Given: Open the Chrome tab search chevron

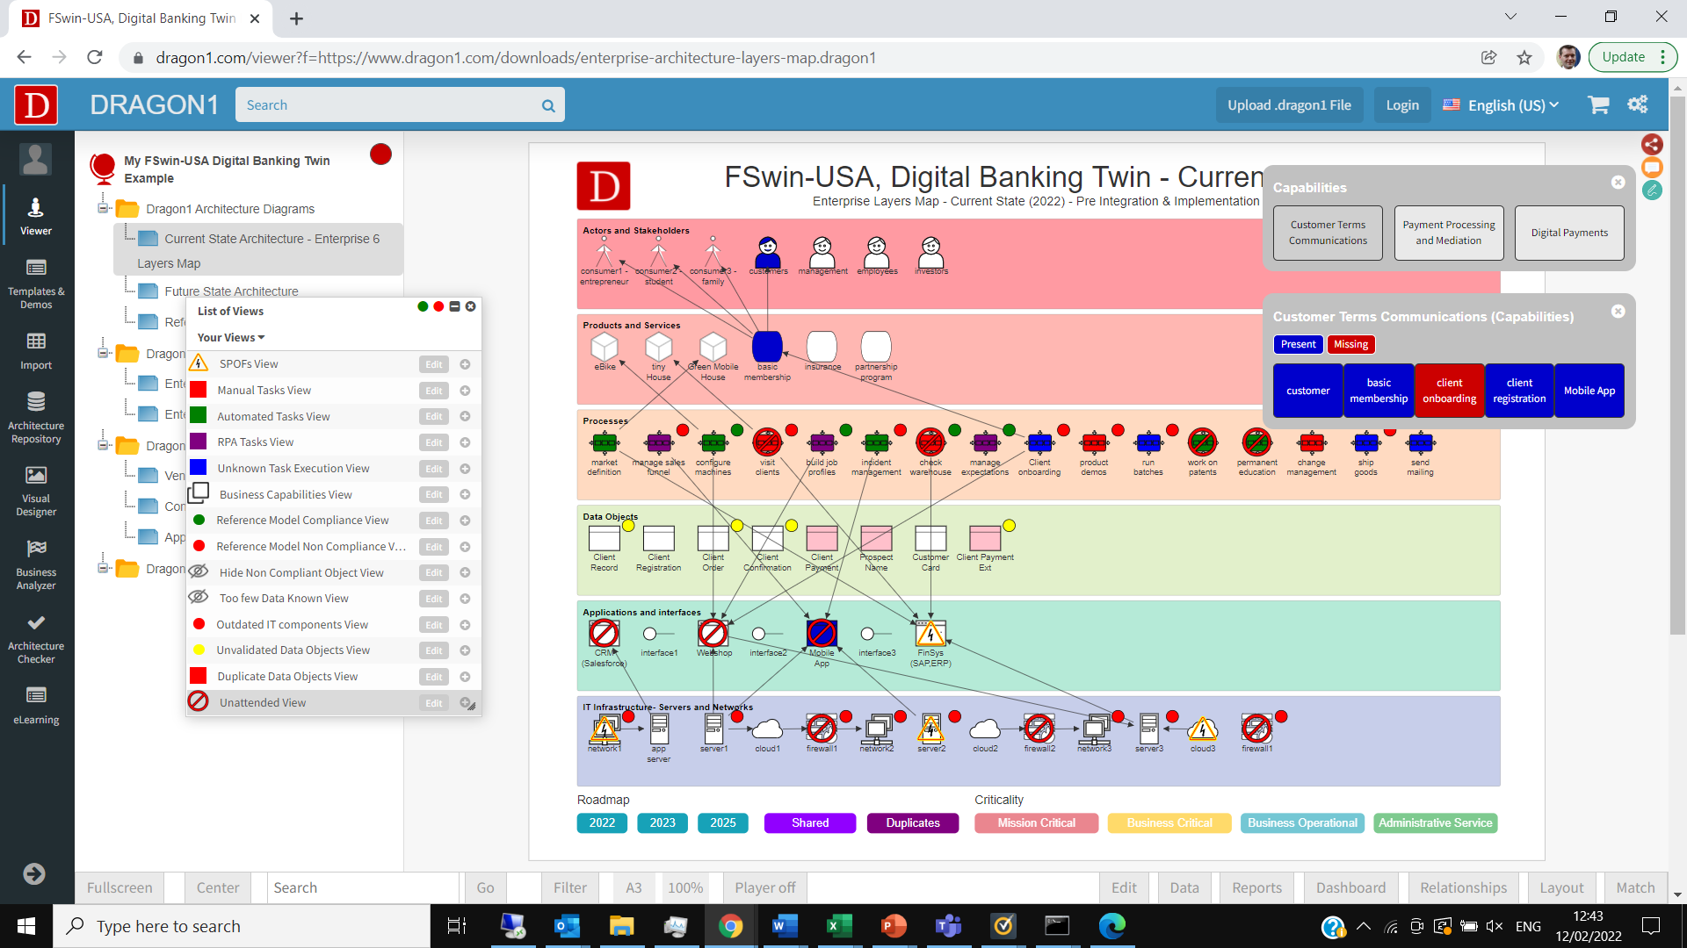Looking at the screenshot, I should 1510,17.
